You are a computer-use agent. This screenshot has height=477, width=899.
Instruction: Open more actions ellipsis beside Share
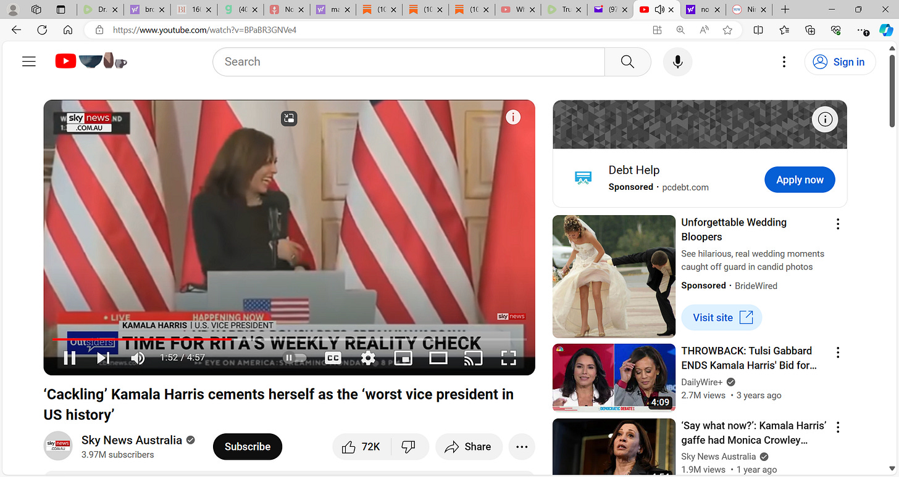tap(522, 447)
